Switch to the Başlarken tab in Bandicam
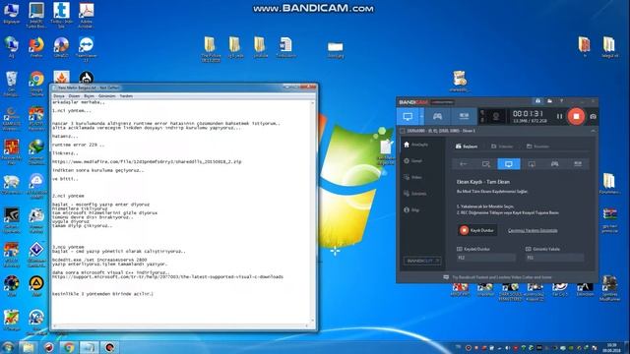630x354 pixels. click(x=467, y=147)
